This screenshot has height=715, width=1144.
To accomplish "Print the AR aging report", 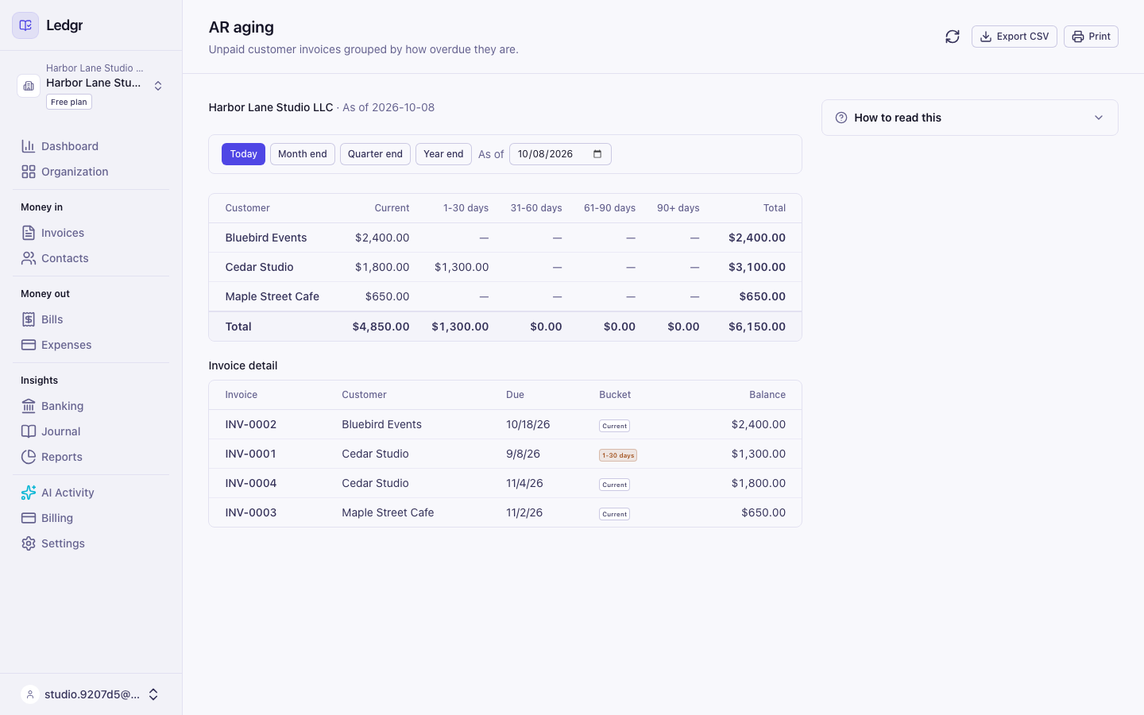I will pyautogui.click(x=1091, y=37).
